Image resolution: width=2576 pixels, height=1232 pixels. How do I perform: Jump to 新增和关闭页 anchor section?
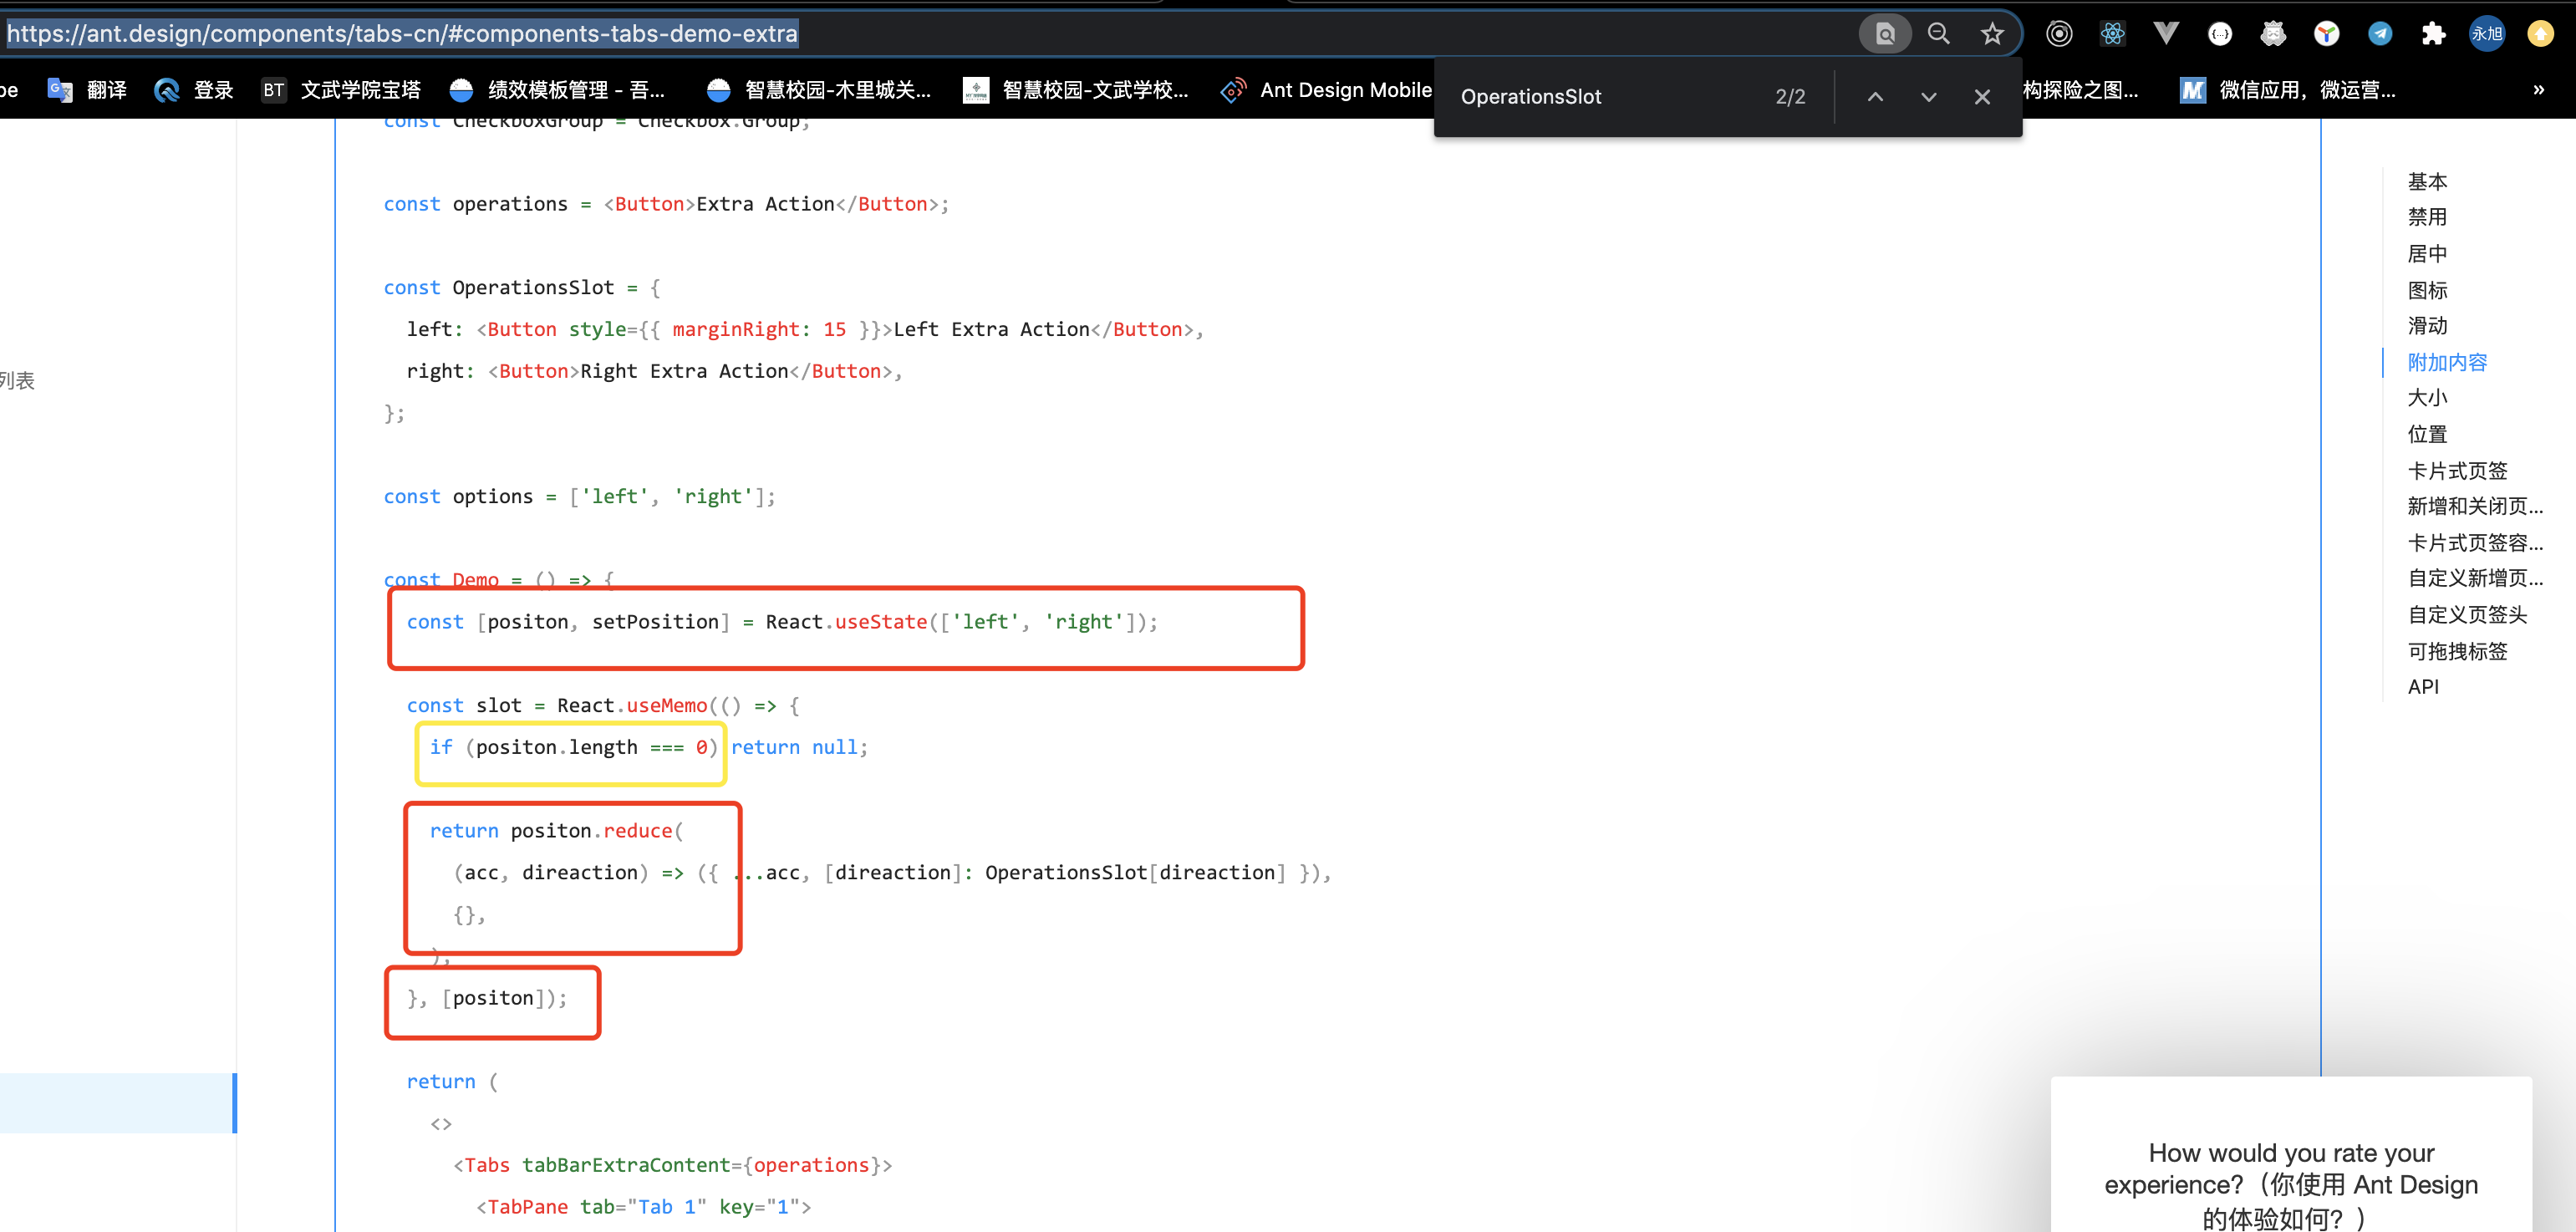2475,506
